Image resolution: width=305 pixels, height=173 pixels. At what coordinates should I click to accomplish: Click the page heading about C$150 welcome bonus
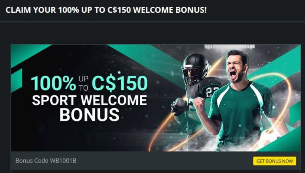pyautogui.click(x=106, y=10)
